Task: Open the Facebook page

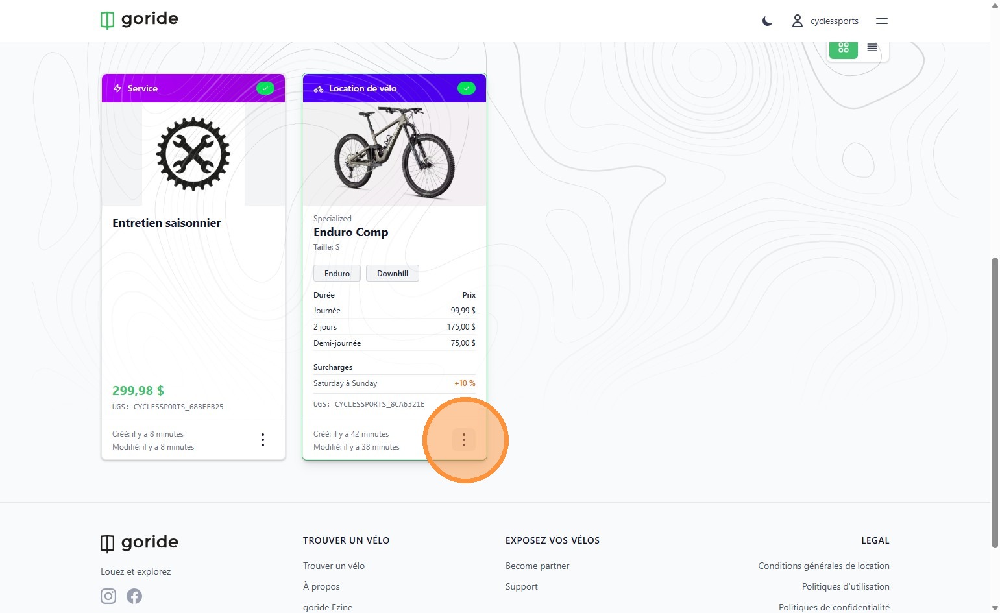Action: tap(134, 596)
